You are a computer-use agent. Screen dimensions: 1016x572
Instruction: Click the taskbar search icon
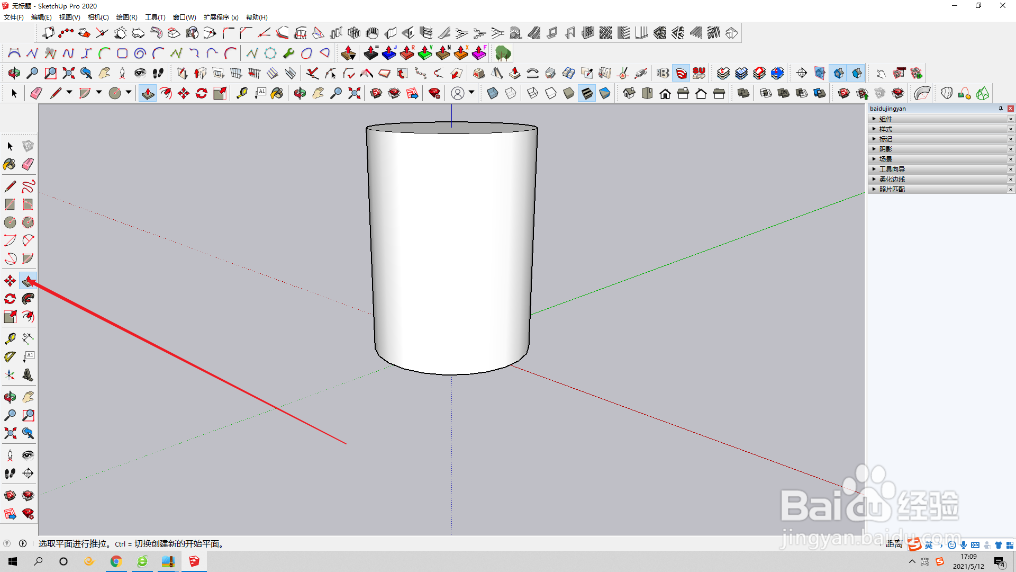coord(38,561)
